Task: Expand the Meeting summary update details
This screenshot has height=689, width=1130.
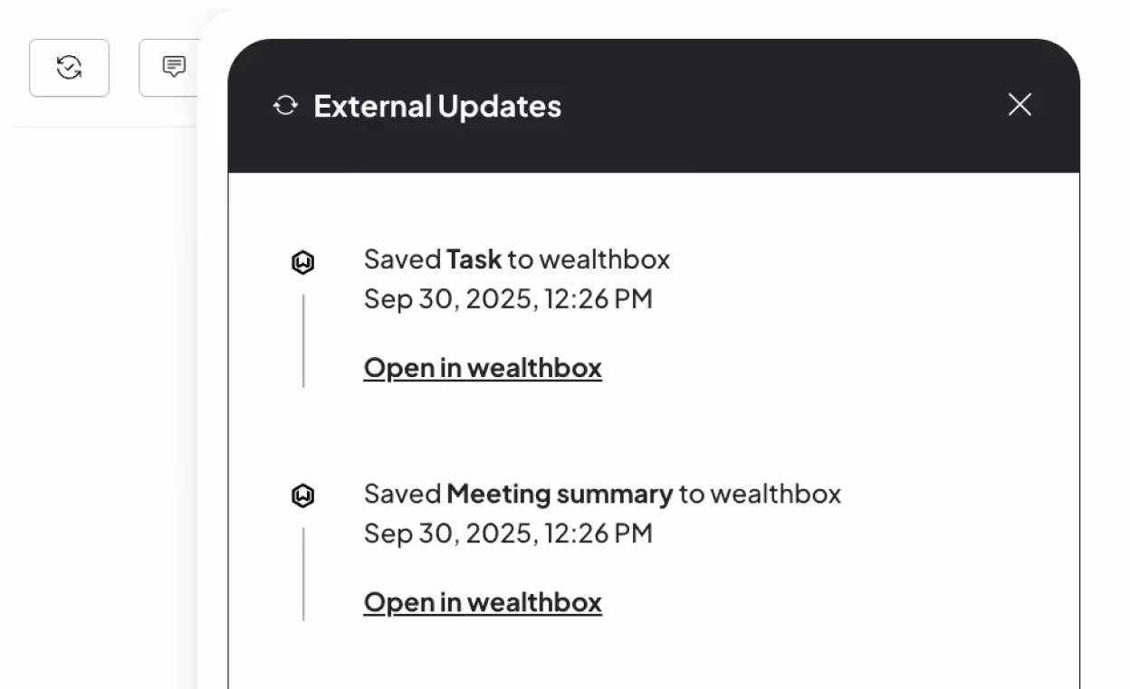Action: [601, 494]
